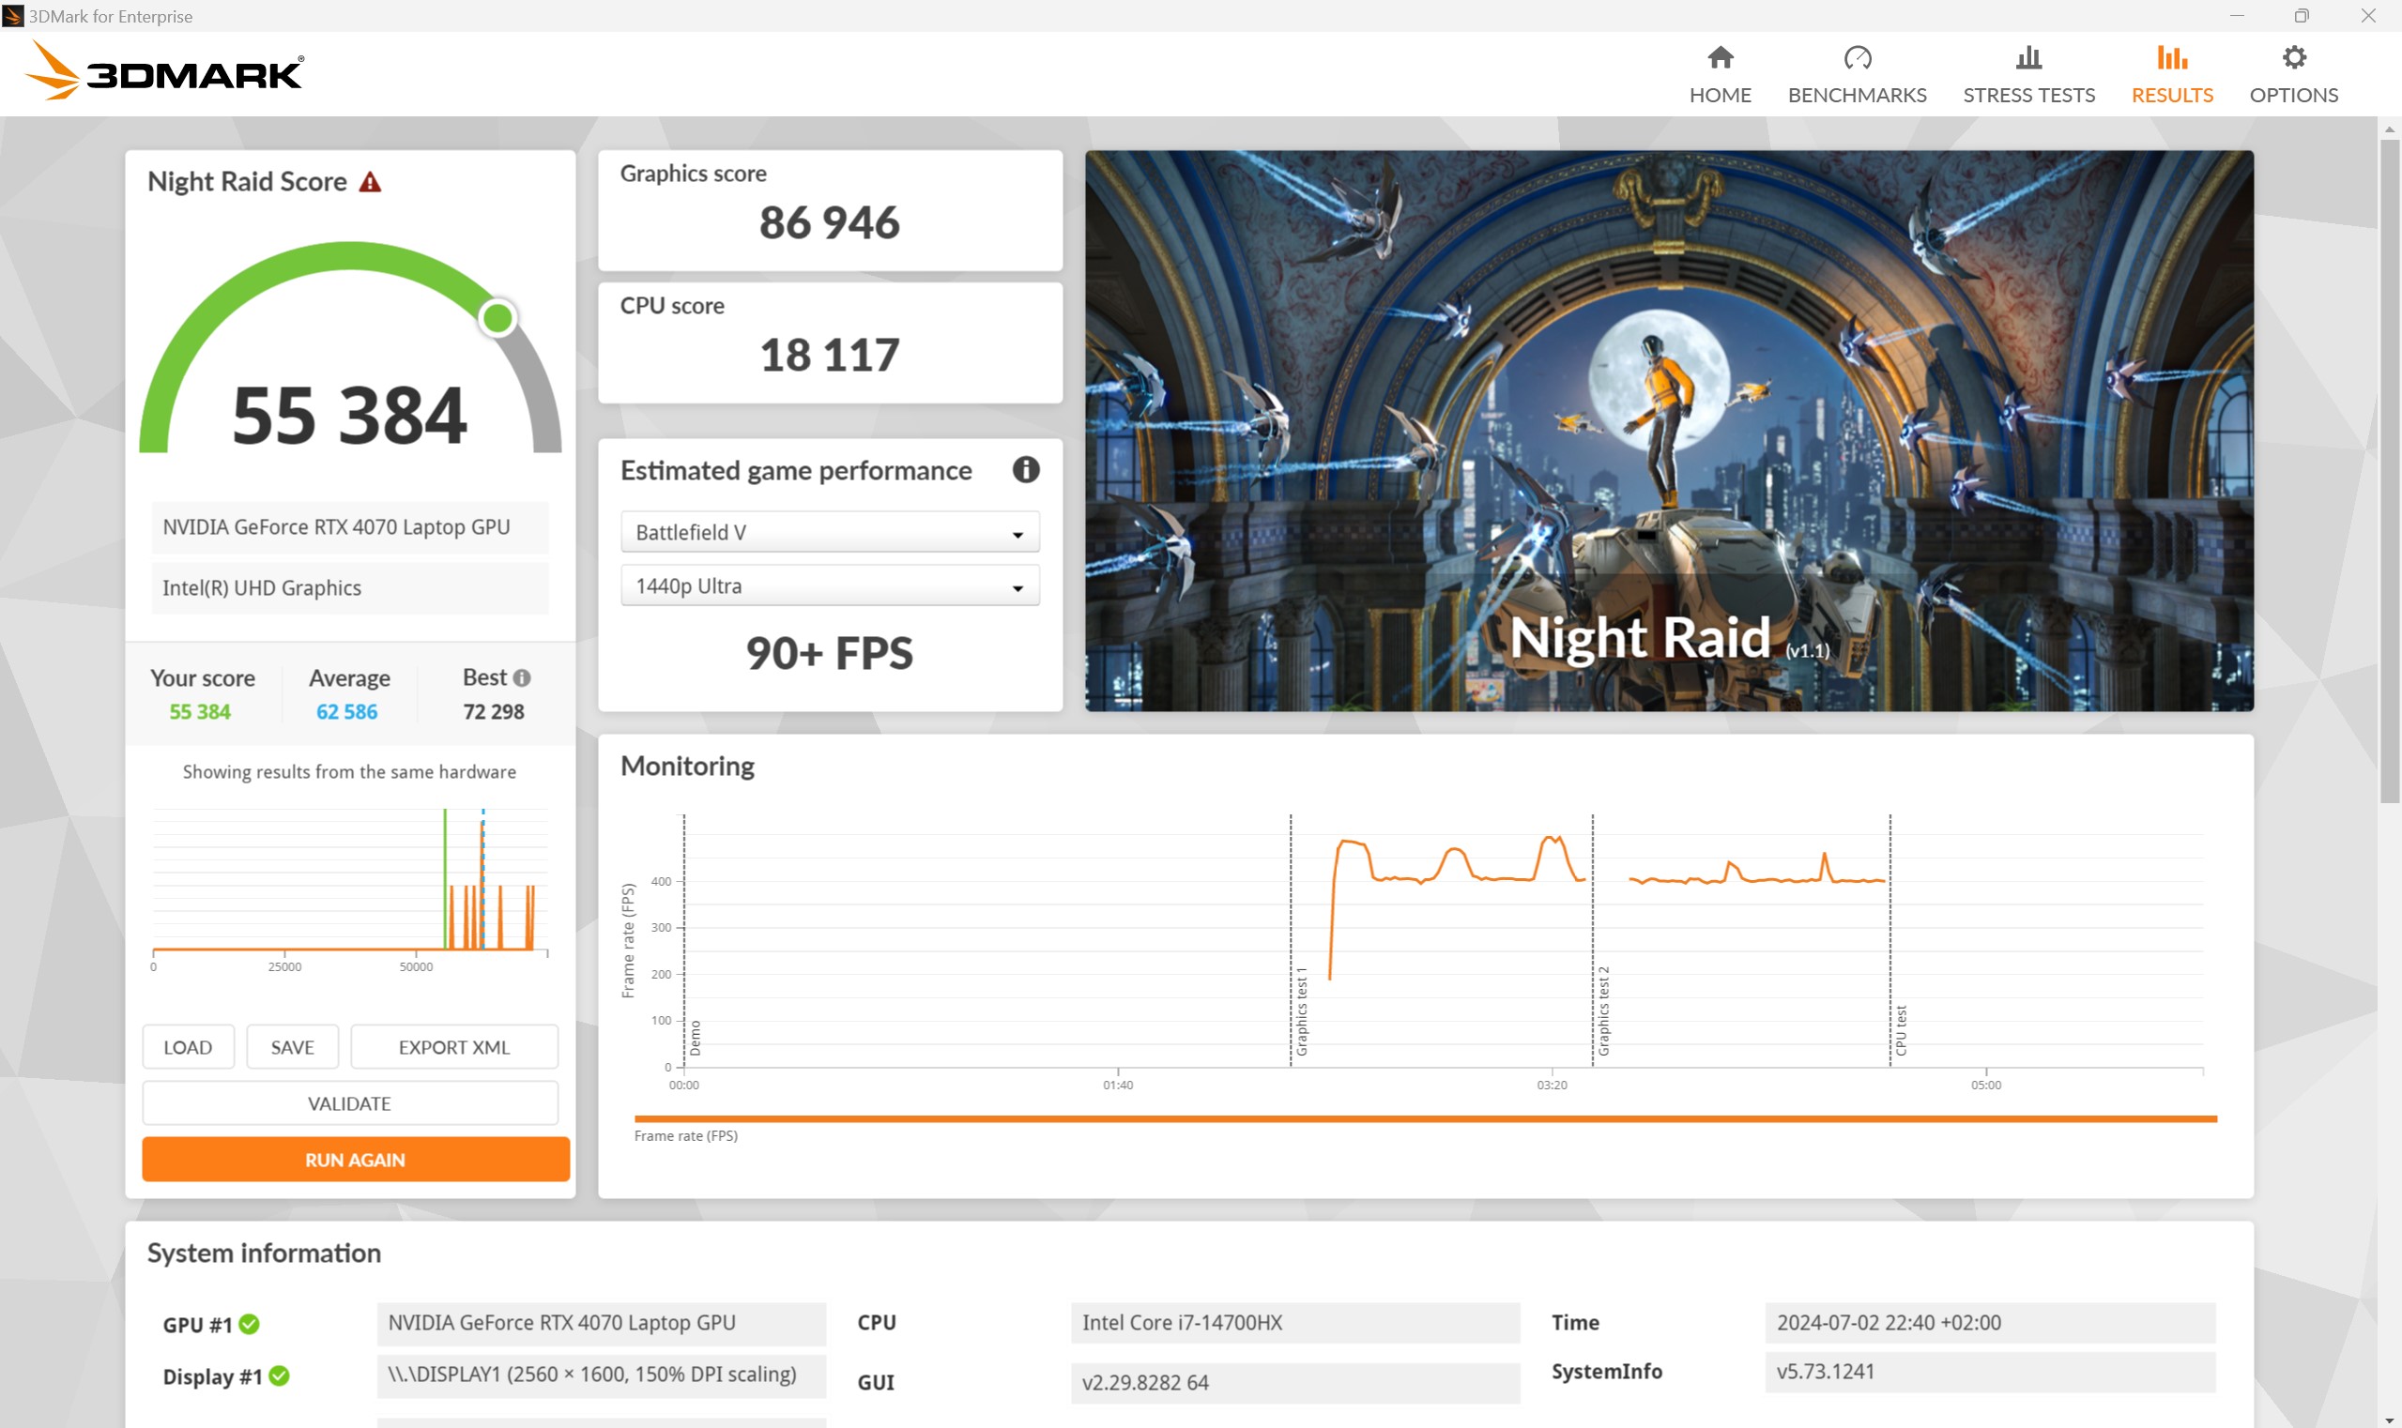Click the vertical scrollbar thumb
Image resolution: width=2402 pixels, height=1428 pixels.
click(x=2390, y=472)
